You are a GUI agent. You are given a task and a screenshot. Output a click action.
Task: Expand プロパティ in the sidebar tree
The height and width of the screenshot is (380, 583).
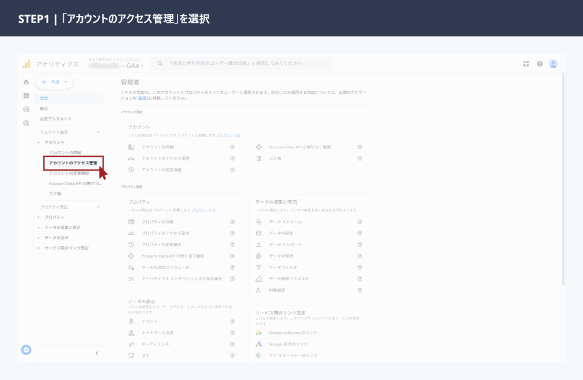tap(38, 217)
